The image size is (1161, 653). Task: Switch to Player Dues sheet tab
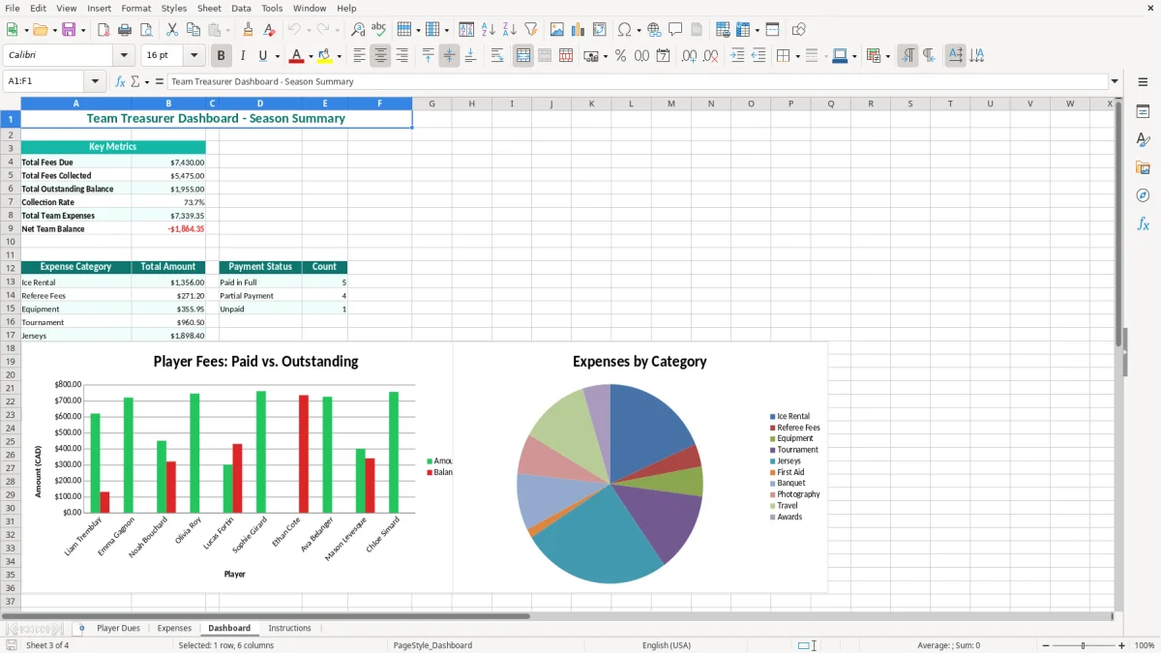click(118, 628)
